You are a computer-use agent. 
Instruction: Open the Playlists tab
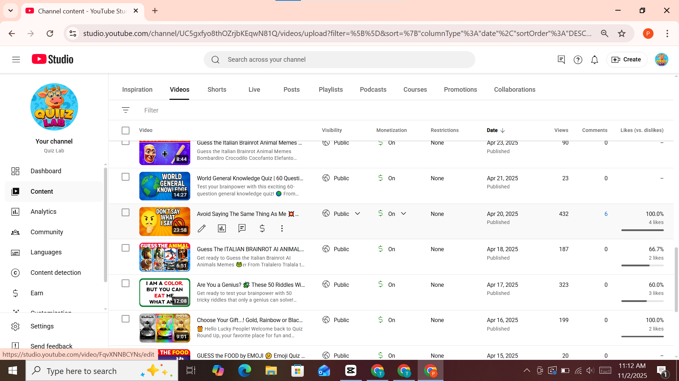point(331,89)
